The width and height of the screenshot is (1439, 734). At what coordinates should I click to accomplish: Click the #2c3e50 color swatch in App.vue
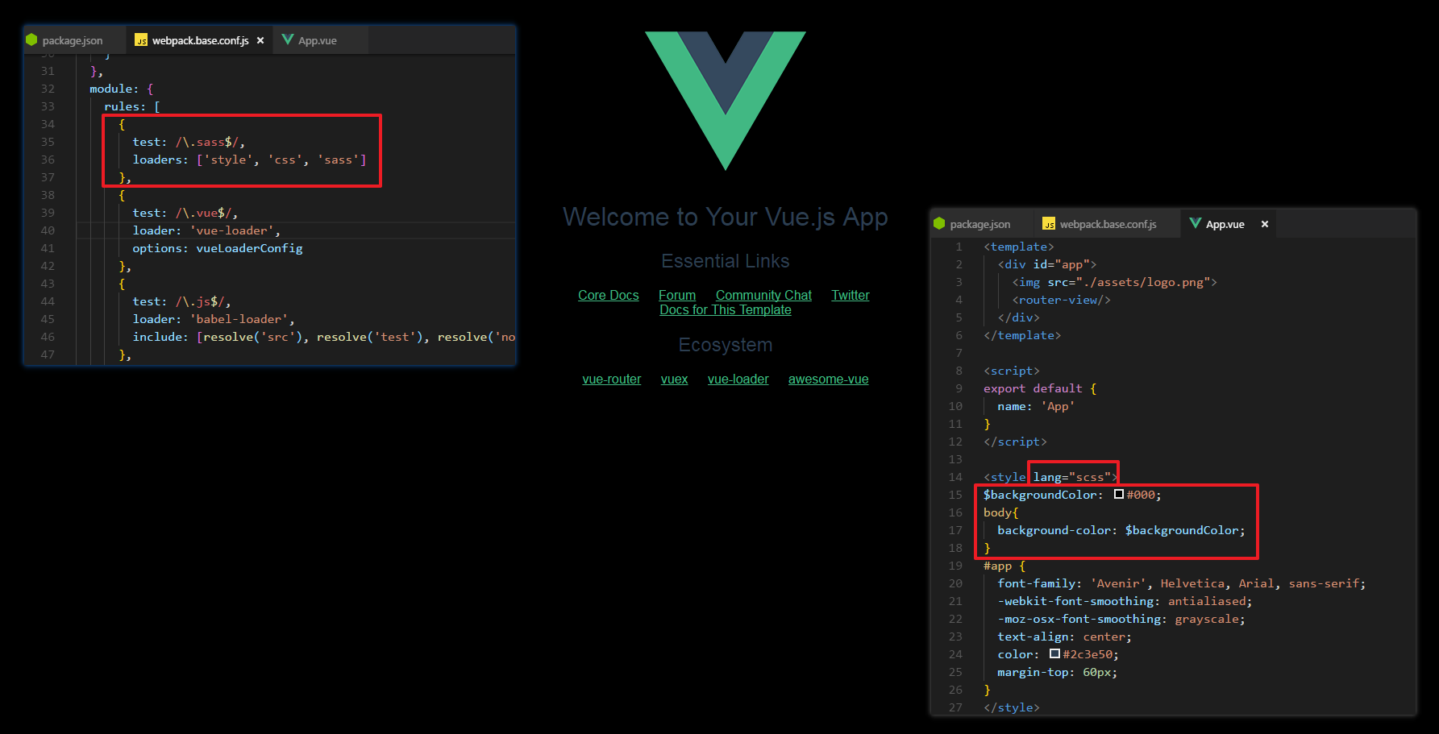(x=1054, y=653)
